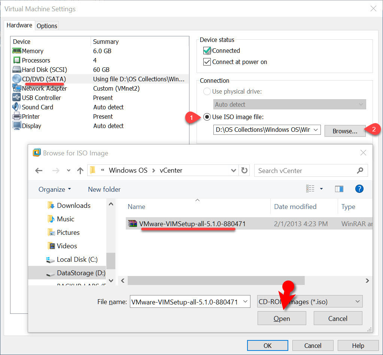Click the right arrow of horizontal scrollbar
The width and height of the screenshot is (383, 355).
click(x=367, y=280)
